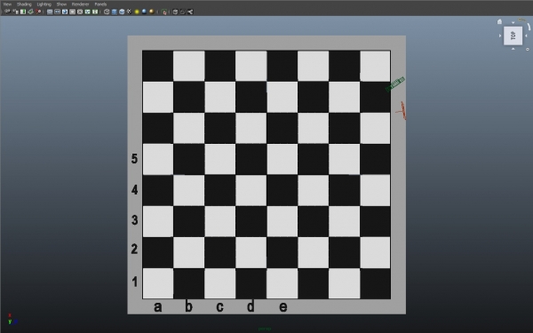Toggle the viewport Grid icon

50,12
